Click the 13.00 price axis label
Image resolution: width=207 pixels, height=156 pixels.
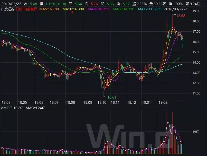pos(196,73)
